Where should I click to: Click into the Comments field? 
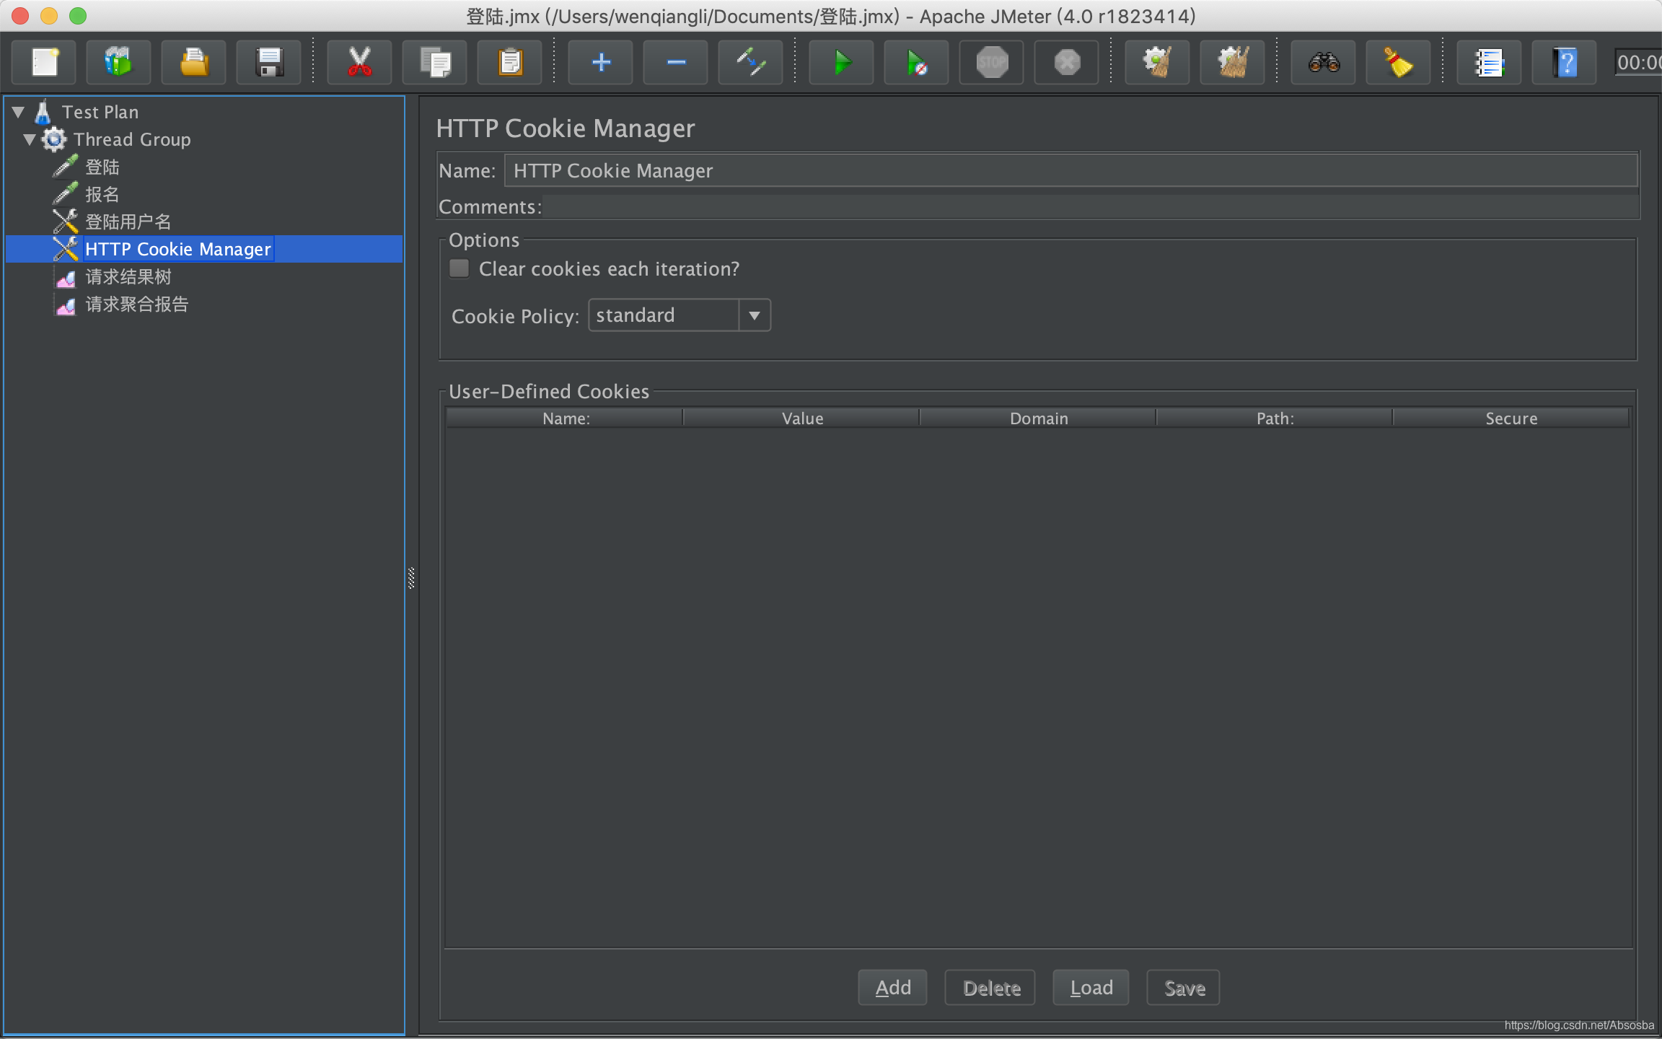coord(1091,207)
